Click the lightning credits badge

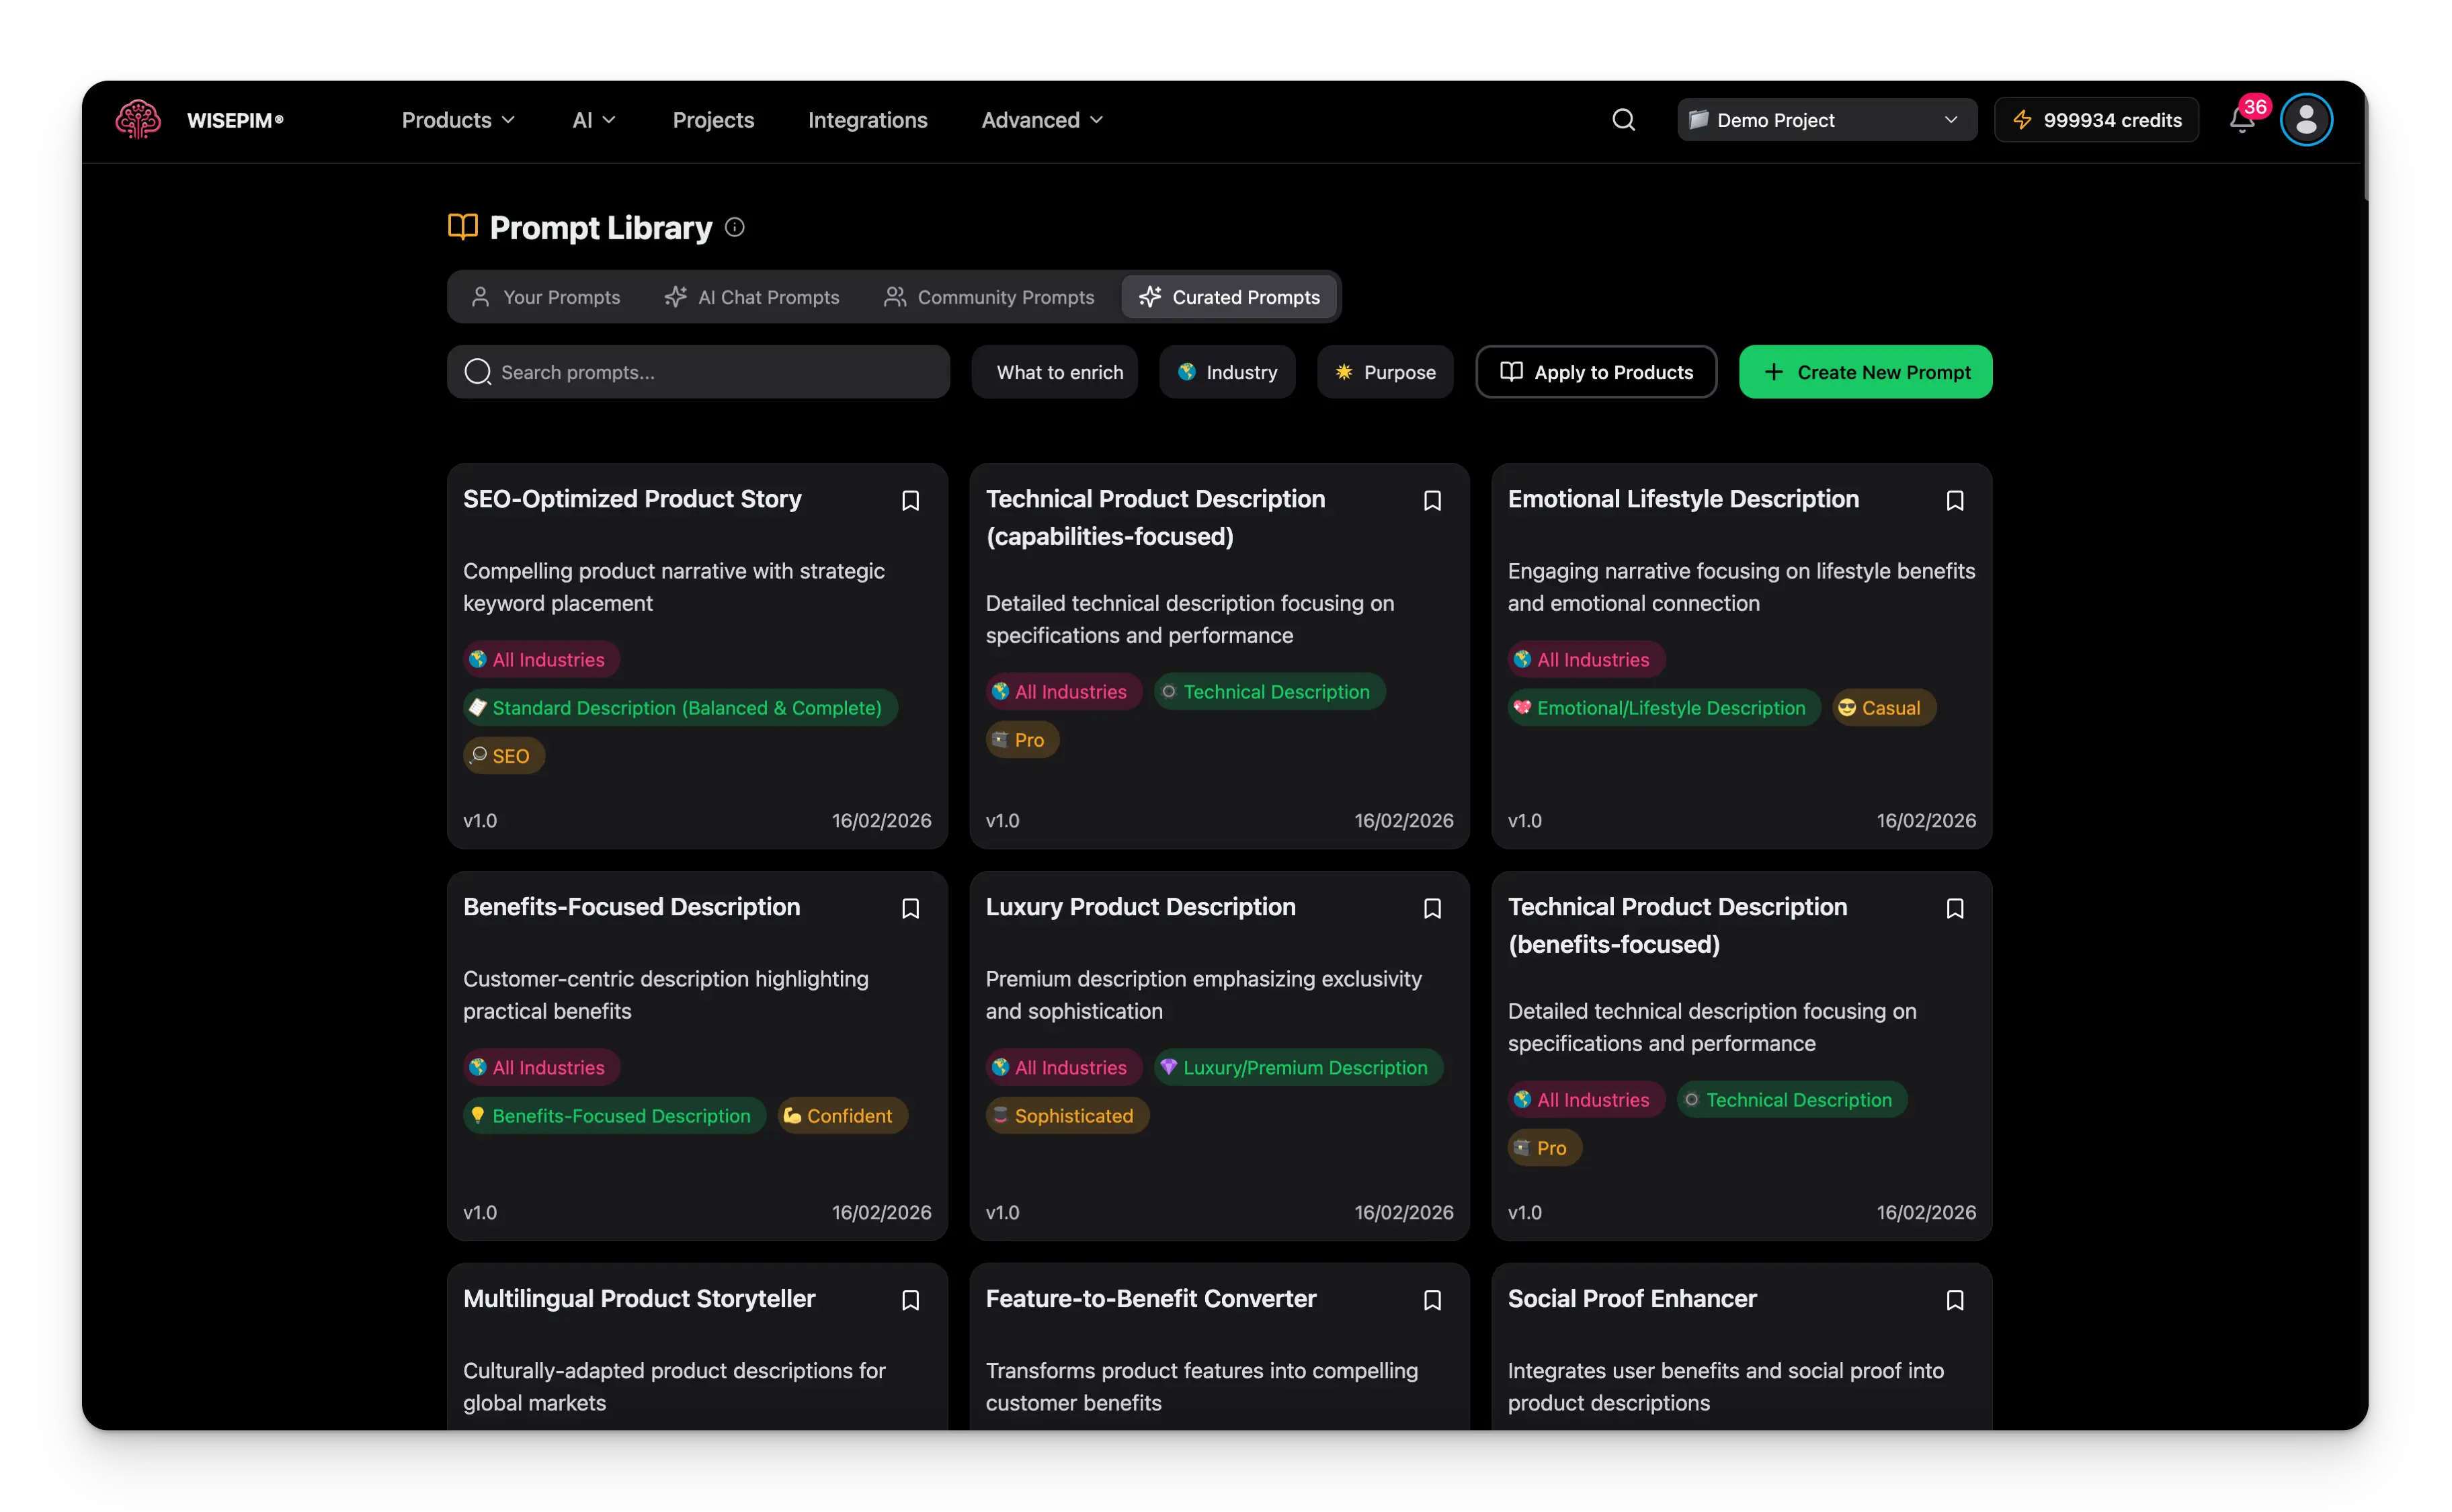tap(2096, 120)
